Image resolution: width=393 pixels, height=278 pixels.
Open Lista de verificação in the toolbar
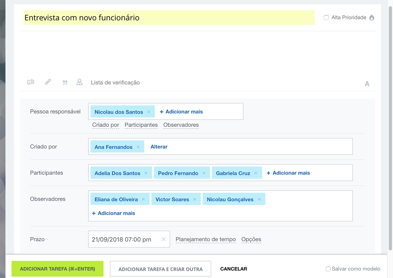[x=115, y=83]
